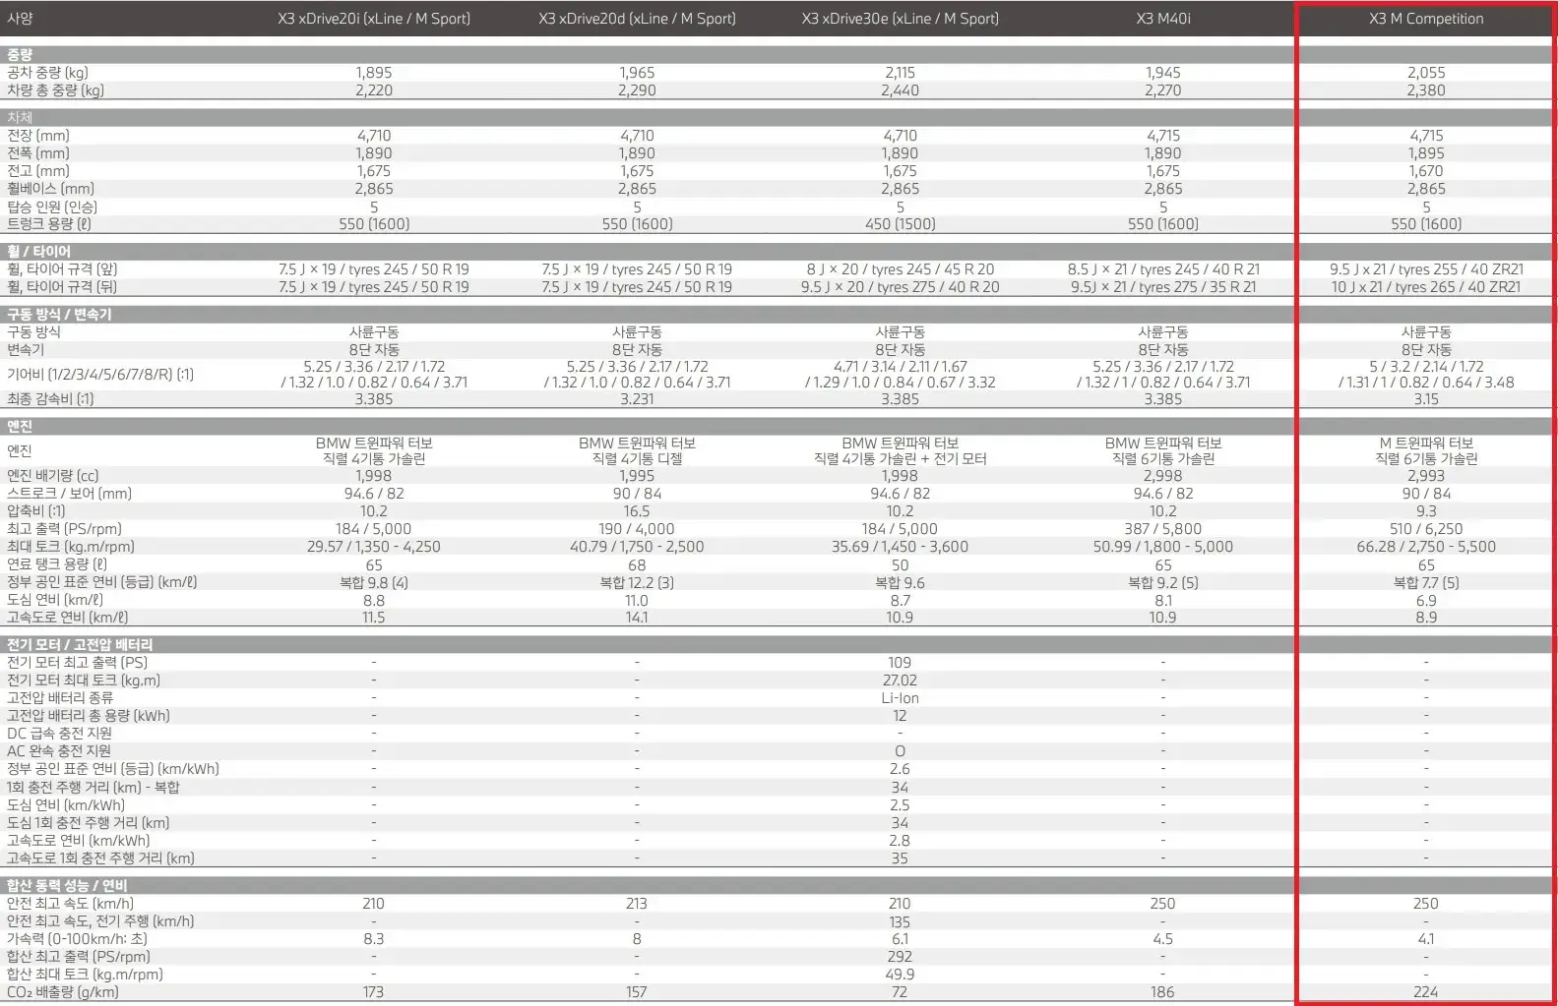Click the 휠, 타이어 규격 (앞) row label
This screenshot has width=1558, height=1006.
[62, 269]
